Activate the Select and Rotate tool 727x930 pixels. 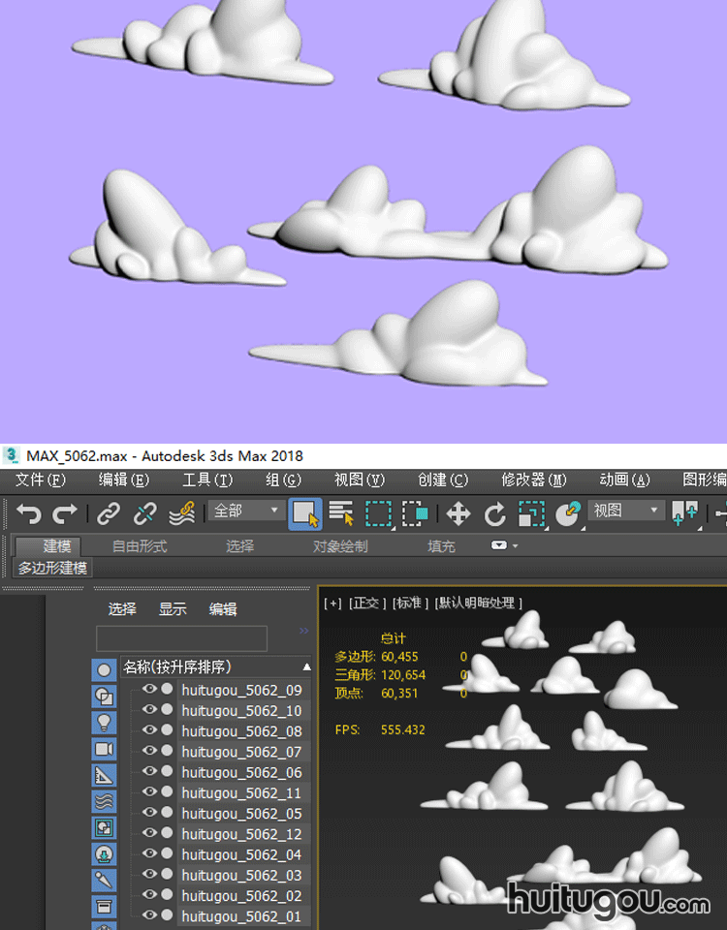click(x=494, y=512)
